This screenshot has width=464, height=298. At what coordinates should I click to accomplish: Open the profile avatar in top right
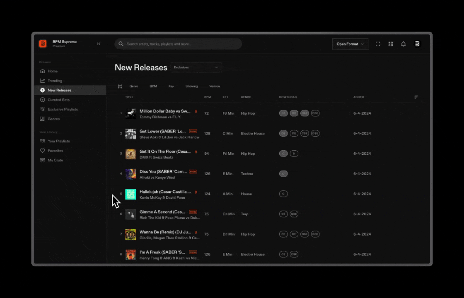(417, 44)
